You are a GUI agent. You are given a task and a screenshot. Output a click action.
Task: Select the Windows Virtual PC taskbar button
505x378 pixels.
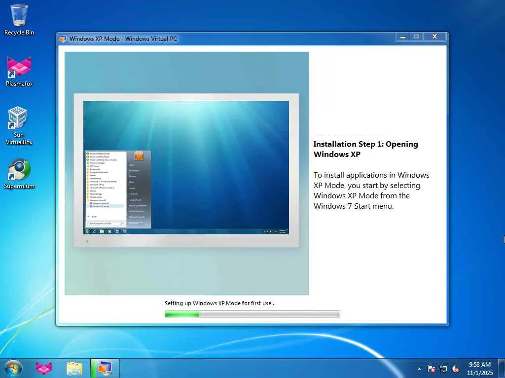point(105,368)
